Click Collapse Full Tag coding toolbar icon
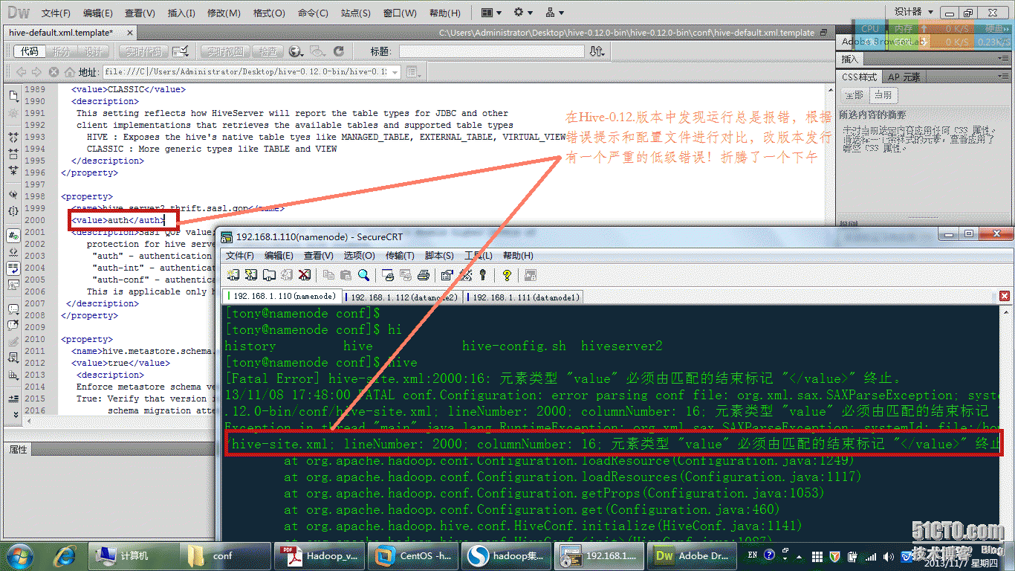The width and height of the screenshot is (1015, 571). click(13, 137)
